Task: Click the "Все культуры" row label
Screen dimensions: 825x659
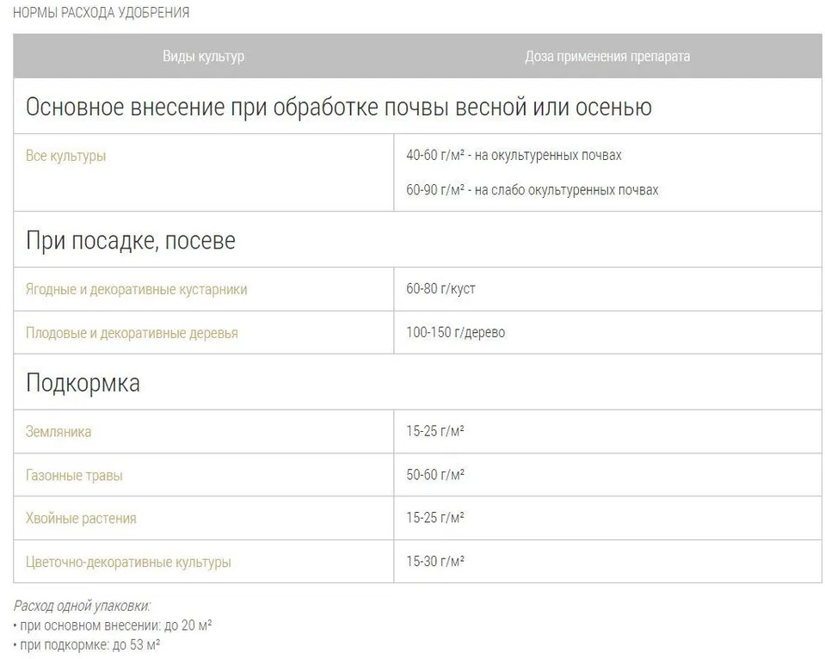Action: coord(66,157)
